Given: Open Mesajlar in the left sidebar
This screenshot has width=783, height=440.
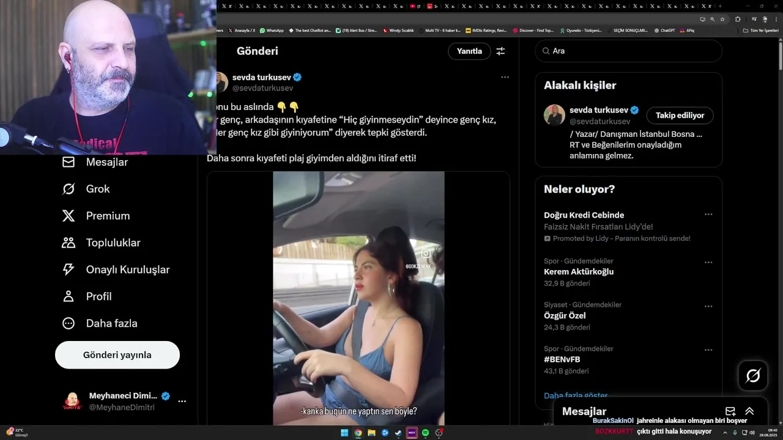Looking at the screenshot, I should [95, 162].
